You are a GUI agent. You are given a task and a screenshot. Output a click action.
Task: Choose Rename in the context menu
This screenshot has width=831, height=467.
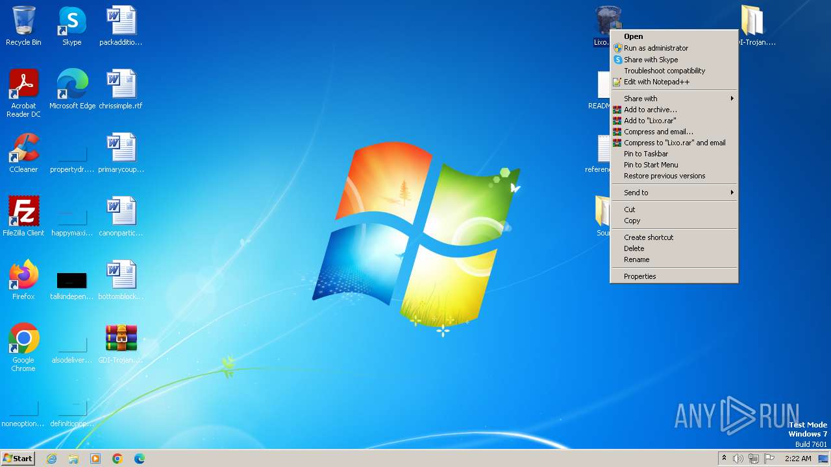[x=674, y=259]
